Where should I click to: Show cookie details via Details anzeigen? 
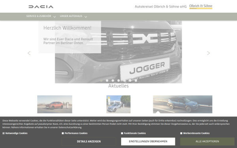click(89, 142)
